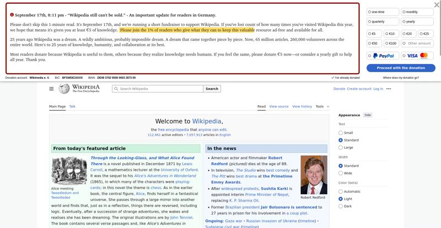Set color to Automatic

pos(341,192)
